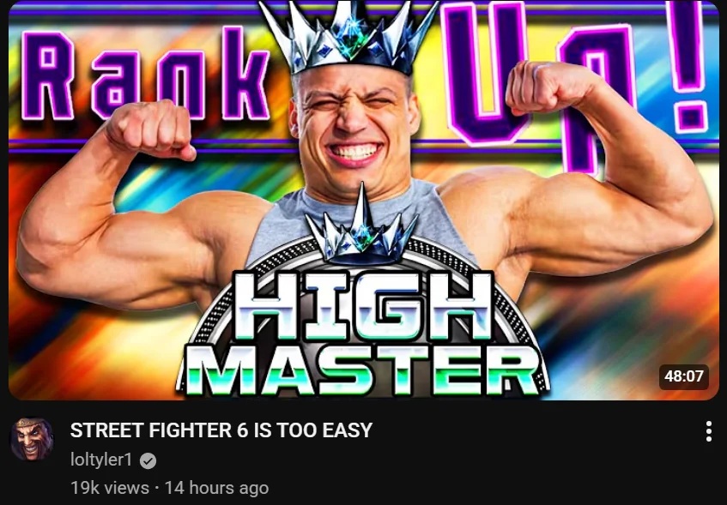Click the gray tank top in the thumbnail
The image size is (727, 505).
point(360,218)
